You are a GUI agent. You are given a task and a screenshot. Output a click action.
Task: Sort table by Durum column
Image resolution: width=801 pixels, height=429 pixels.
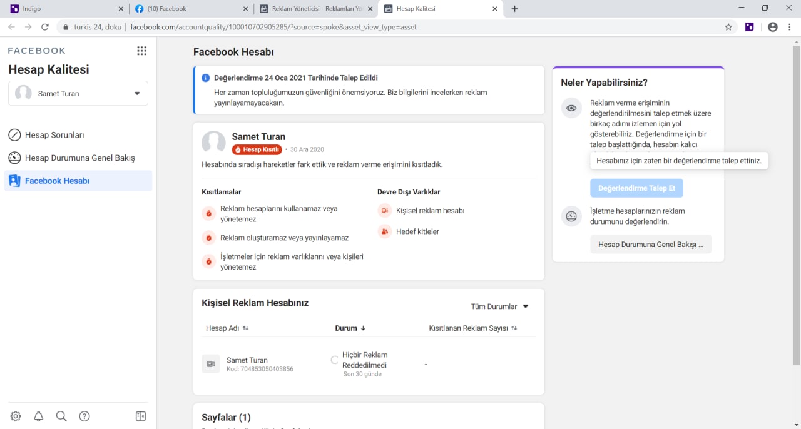click(350, 328)
